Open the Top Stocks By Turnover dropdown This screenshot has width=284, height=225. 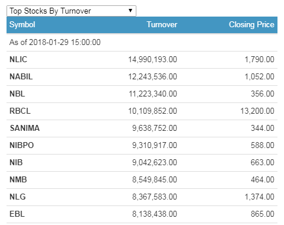point(71,11)
